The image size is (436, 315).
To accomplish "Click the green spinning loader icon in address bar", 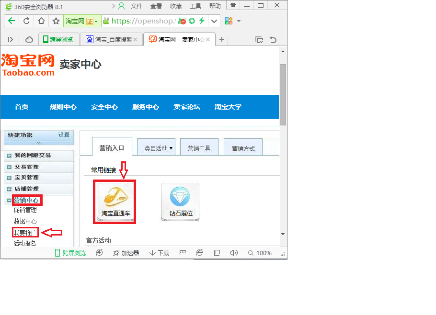I will click(192, 21).
